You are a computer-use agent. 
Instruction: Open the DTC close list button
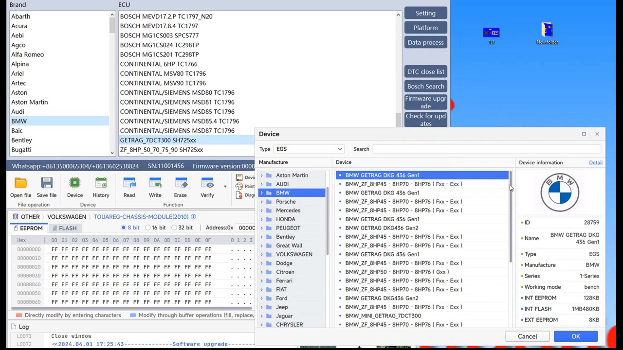(425, 72)
